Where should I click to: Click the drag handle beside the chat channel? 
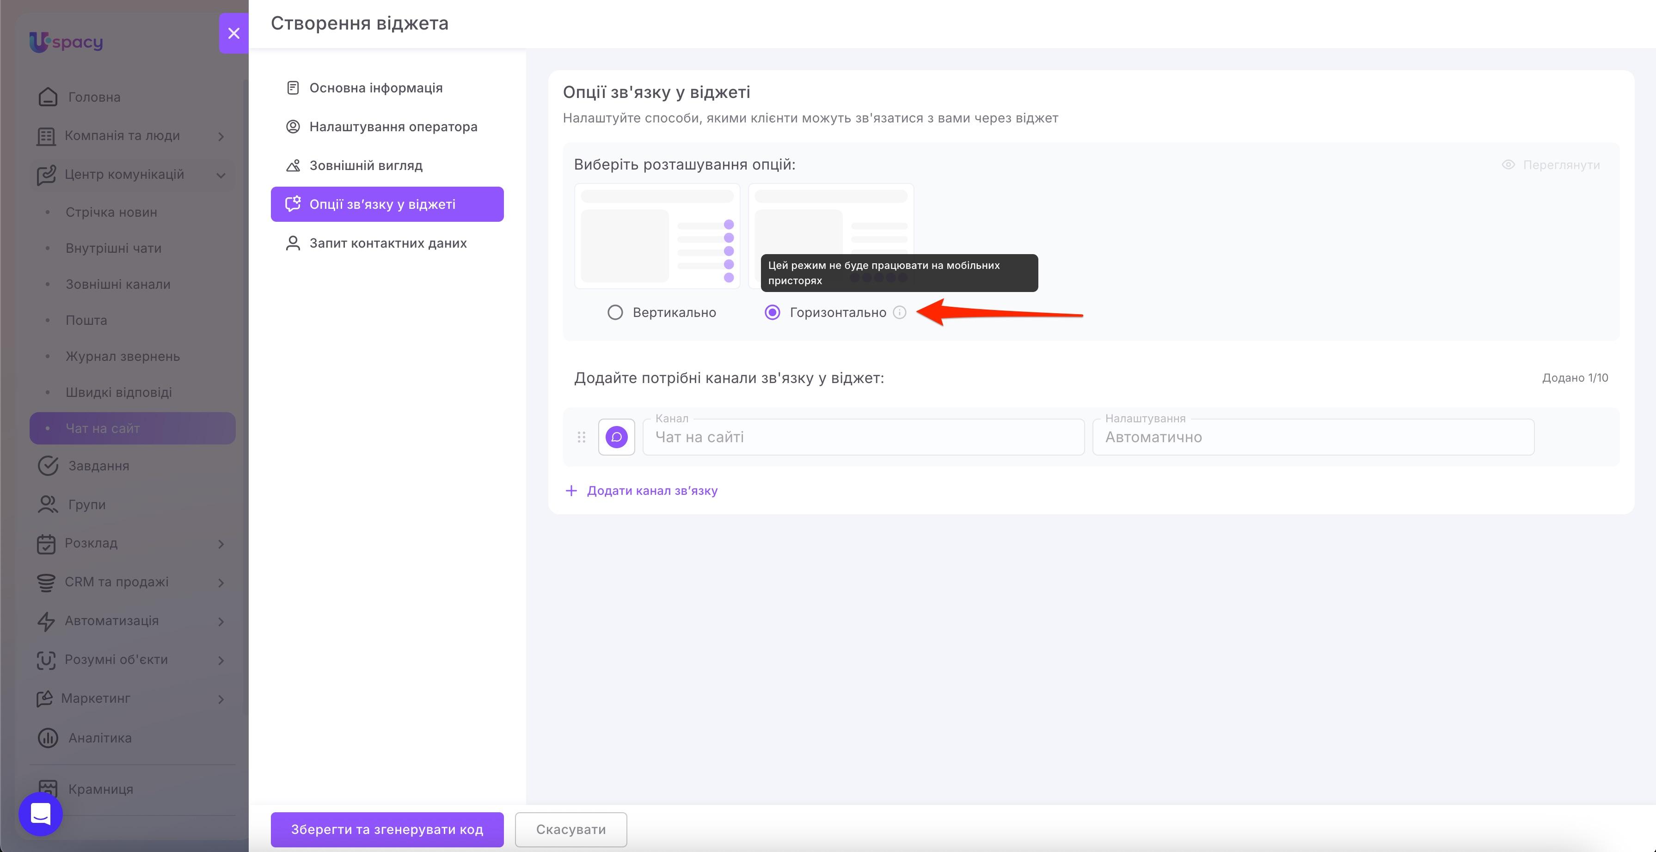(x=581, y=437)
